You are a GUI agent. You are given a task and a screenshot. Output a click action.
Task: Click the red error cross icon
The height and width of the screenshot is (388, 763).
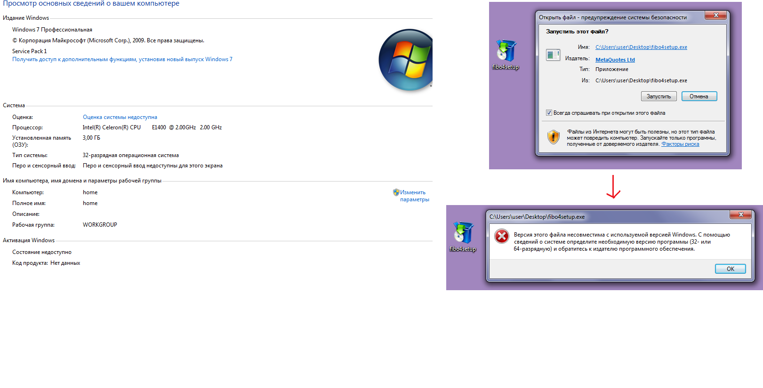502,236
